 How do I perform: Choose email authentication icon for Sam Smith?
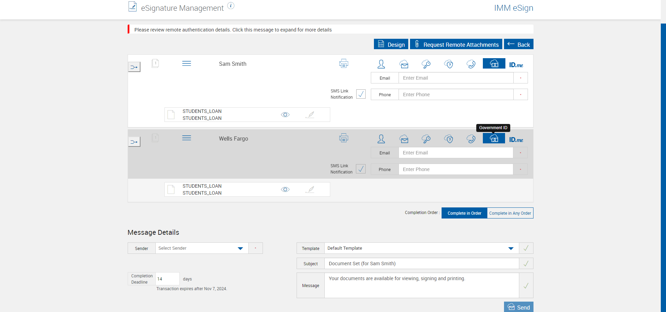pos(404,64)
